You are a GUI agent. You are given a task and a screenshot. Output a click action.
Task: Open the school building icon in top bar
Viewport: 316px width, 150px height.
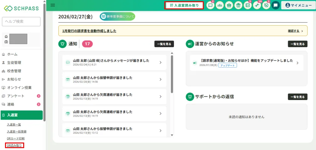[229, 5]
